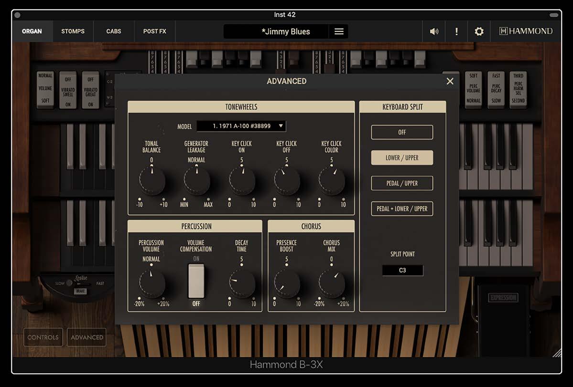Open the preset hamburger menu

pos(339,32)
